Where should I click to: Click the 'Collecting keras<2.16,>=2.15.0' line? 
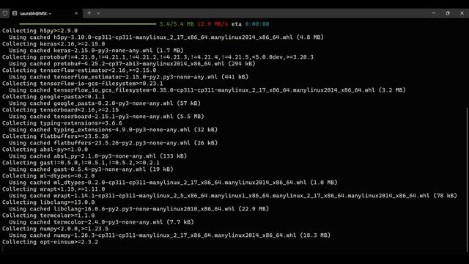(53, 44)
